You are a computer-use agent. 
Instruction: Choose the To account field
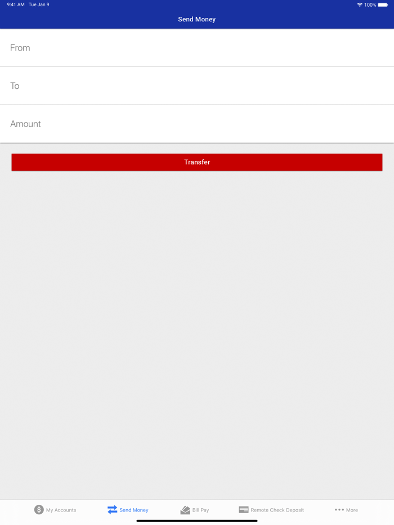coord(197,85)
